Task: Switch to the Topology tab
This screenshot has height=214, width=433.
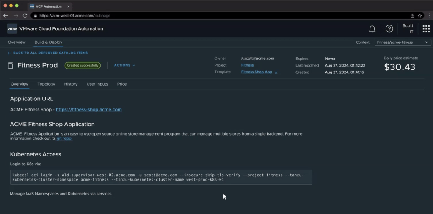Action: click(x=46, y=84)
